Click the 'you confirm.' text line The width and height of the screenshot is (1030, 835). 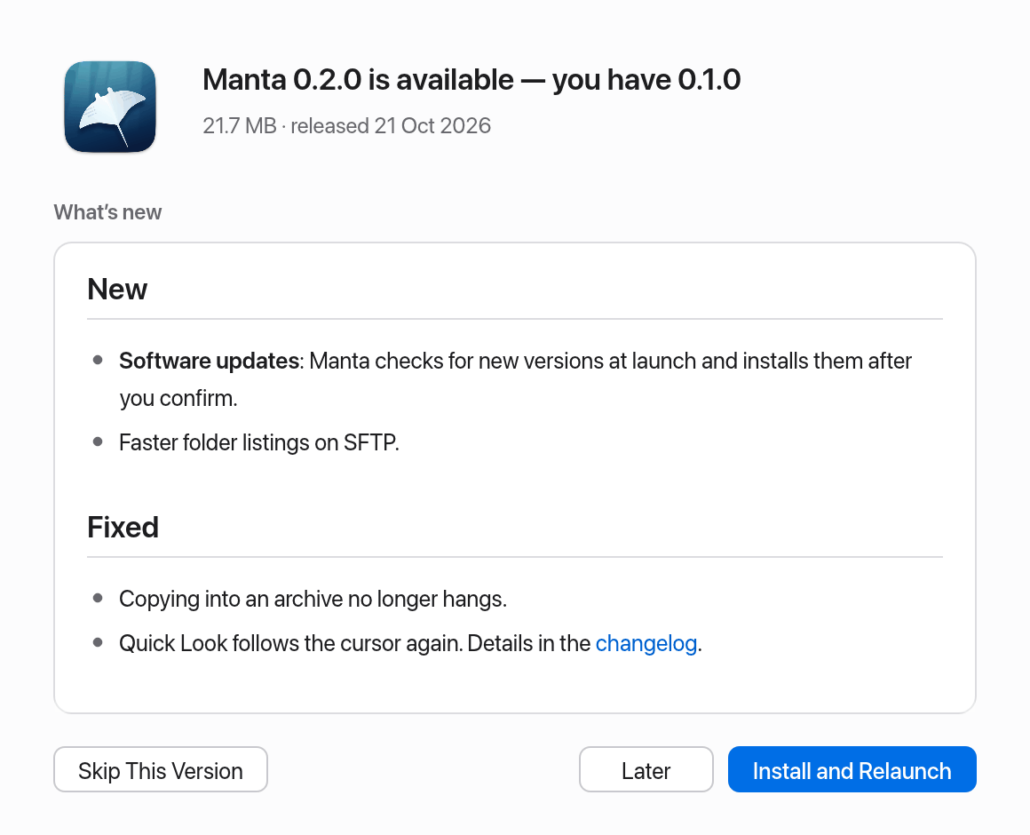(178, 398)
